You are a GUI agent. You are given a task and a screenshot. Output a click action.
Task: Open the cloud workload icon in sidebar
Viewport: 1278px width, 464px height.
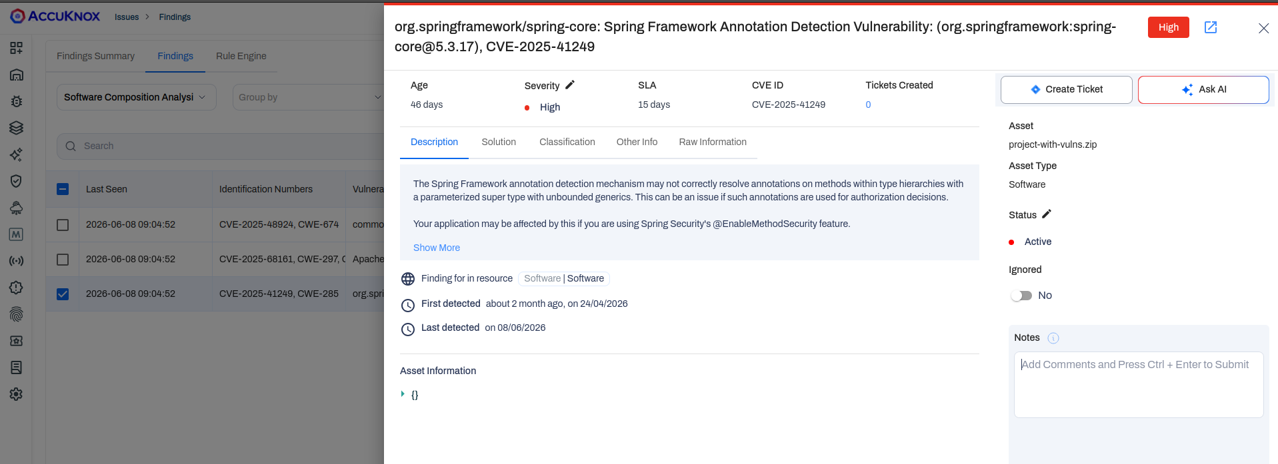point(17,208)
